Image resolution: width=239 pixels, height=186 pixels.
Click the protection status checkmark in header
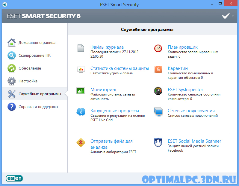226,16
